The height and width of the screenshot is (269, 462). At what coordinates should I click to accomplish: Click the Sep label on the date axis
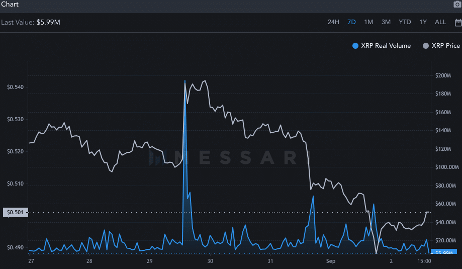coord(331,261)
